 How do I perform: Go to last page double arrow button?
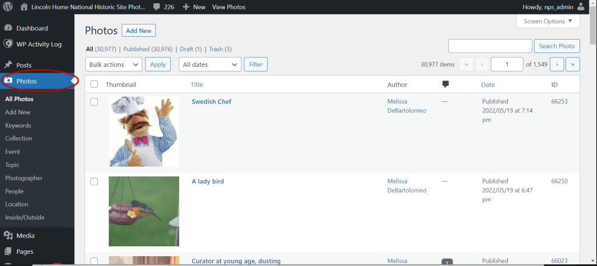(x=573, y=64)
